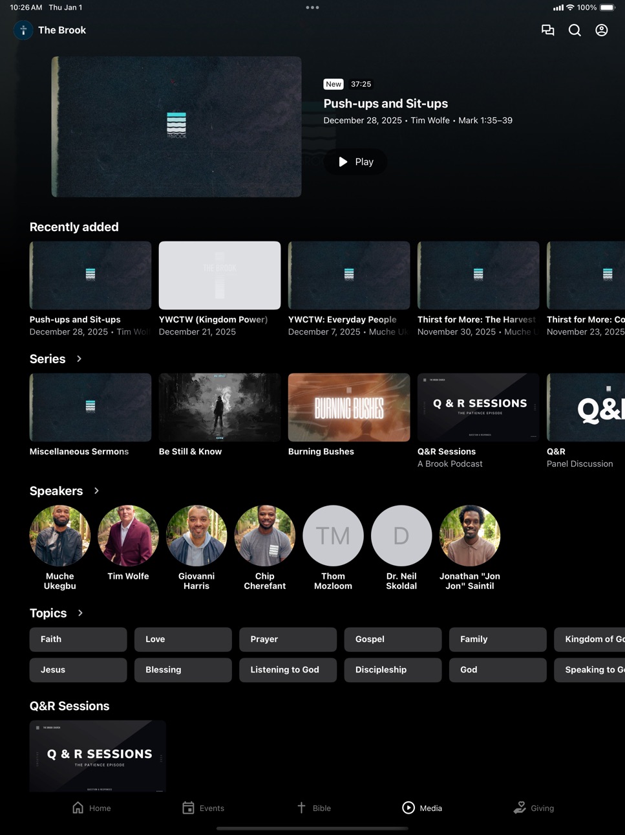Select speaker Thom Mozloom avatar
The height and width of the screenshot is (835, 625).
[334, 536]
